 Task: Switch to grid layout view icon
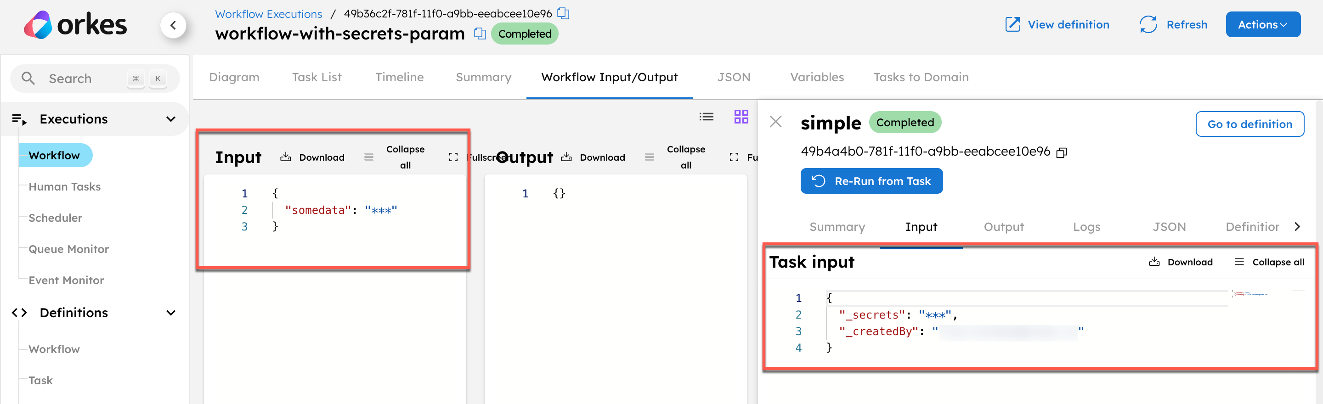[741, 117]
